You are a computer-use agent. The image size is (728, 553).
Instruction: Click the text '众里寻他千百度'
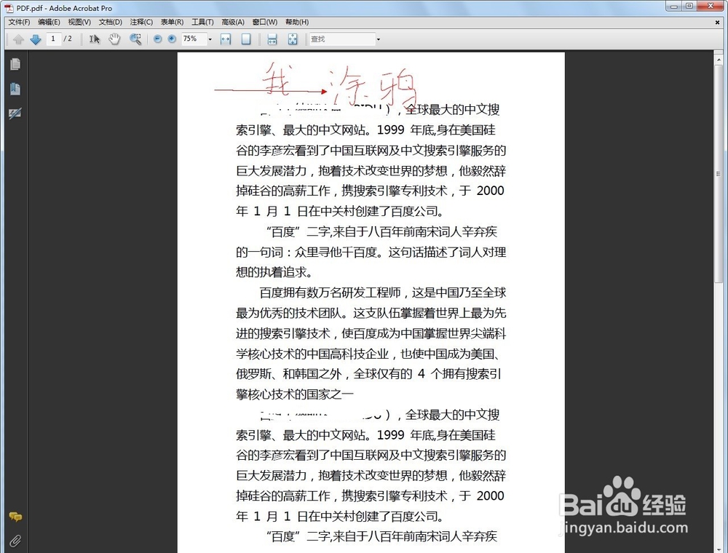point(336,252)
